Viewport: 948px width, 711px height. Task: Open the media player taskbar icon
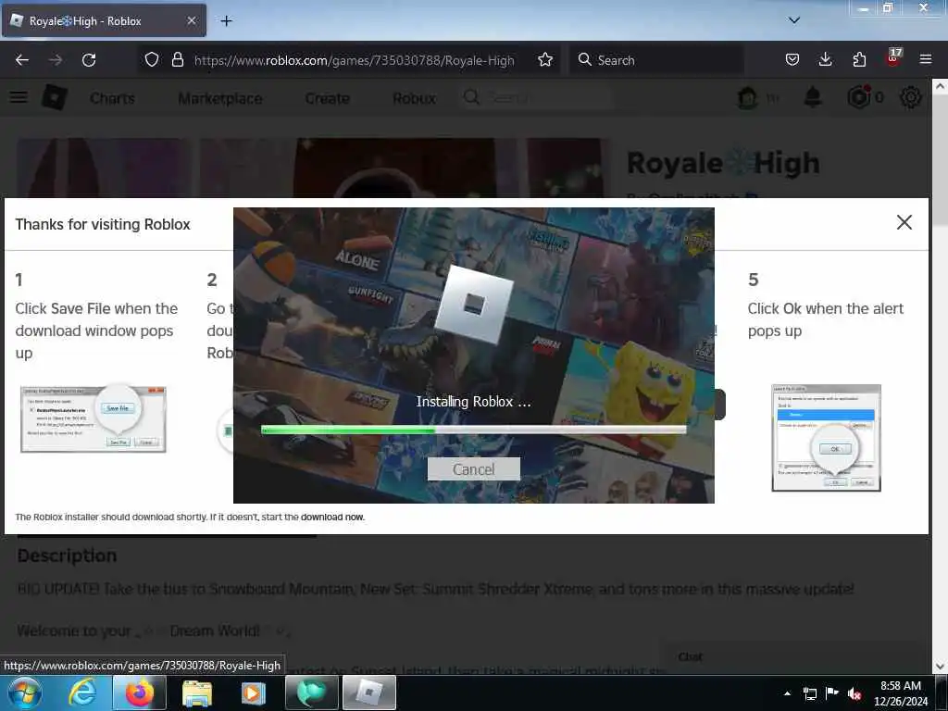(x=254, y=692)
